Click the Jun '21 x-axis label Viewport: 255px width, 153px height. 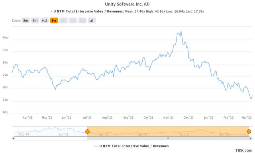(x=67, y=118)
